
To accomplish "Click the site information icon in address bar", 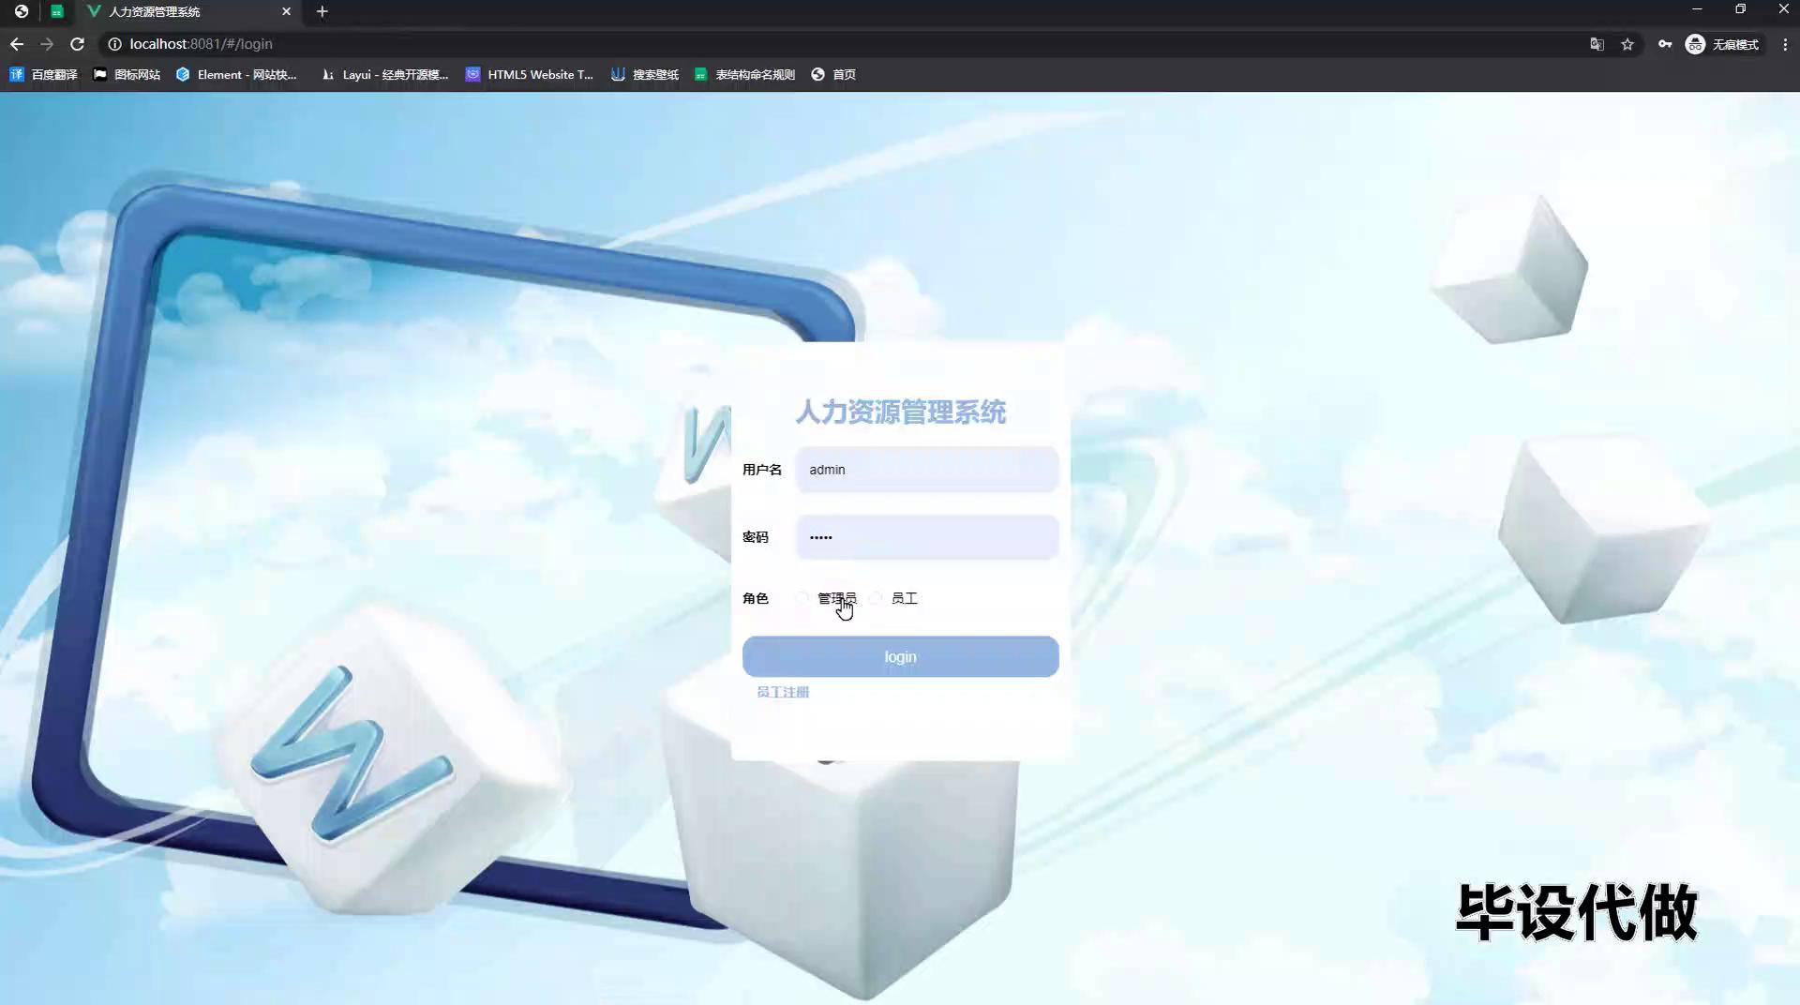I will [114, 44].
